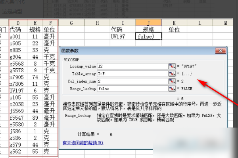Click 规格 header cell in column E

coord(35,30)
